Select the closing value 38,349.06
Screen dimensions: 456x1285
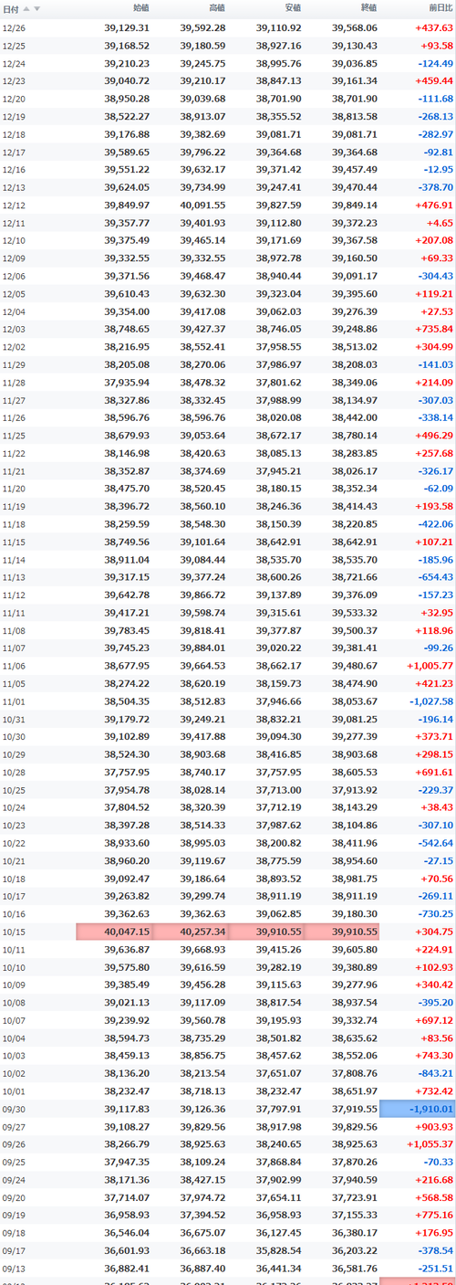click(x=354, y=383)
